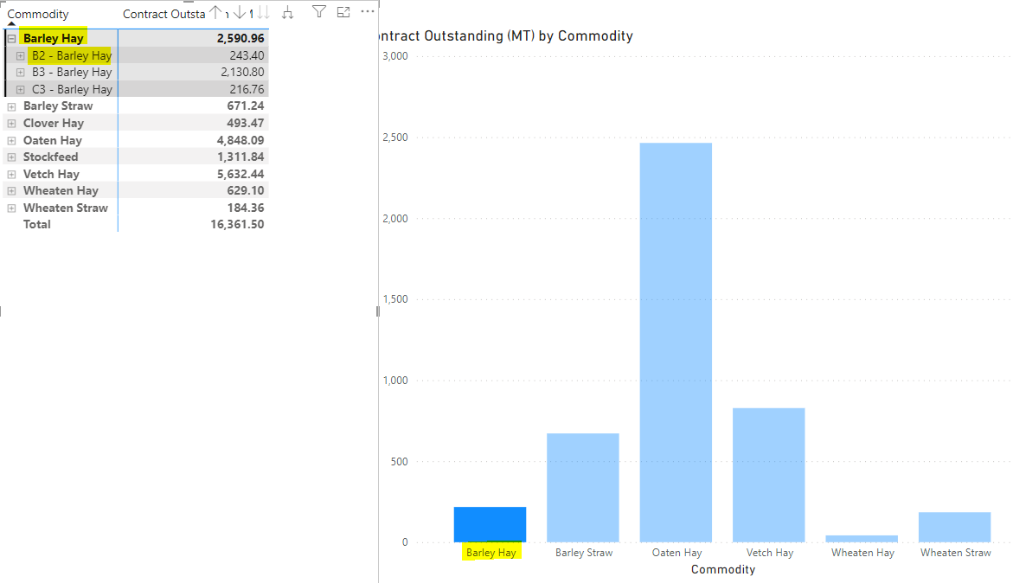The image size is (1013, 583).
Task: Select the Clover Hay row label
Action: pos(54,123)
